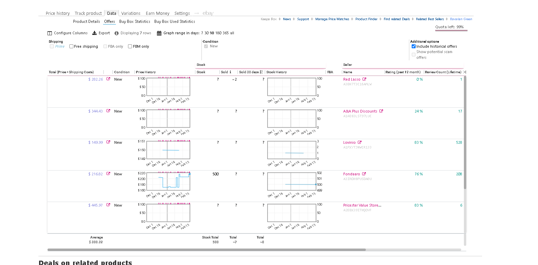The height and width of the screenshot is (265, 538).
Task: Open the Earn Money tab
Action: point(158,13)
